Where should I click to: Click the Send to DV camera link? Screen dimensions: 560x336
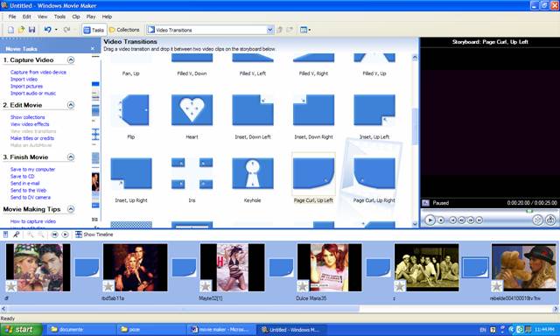click(x=31, y=197)
